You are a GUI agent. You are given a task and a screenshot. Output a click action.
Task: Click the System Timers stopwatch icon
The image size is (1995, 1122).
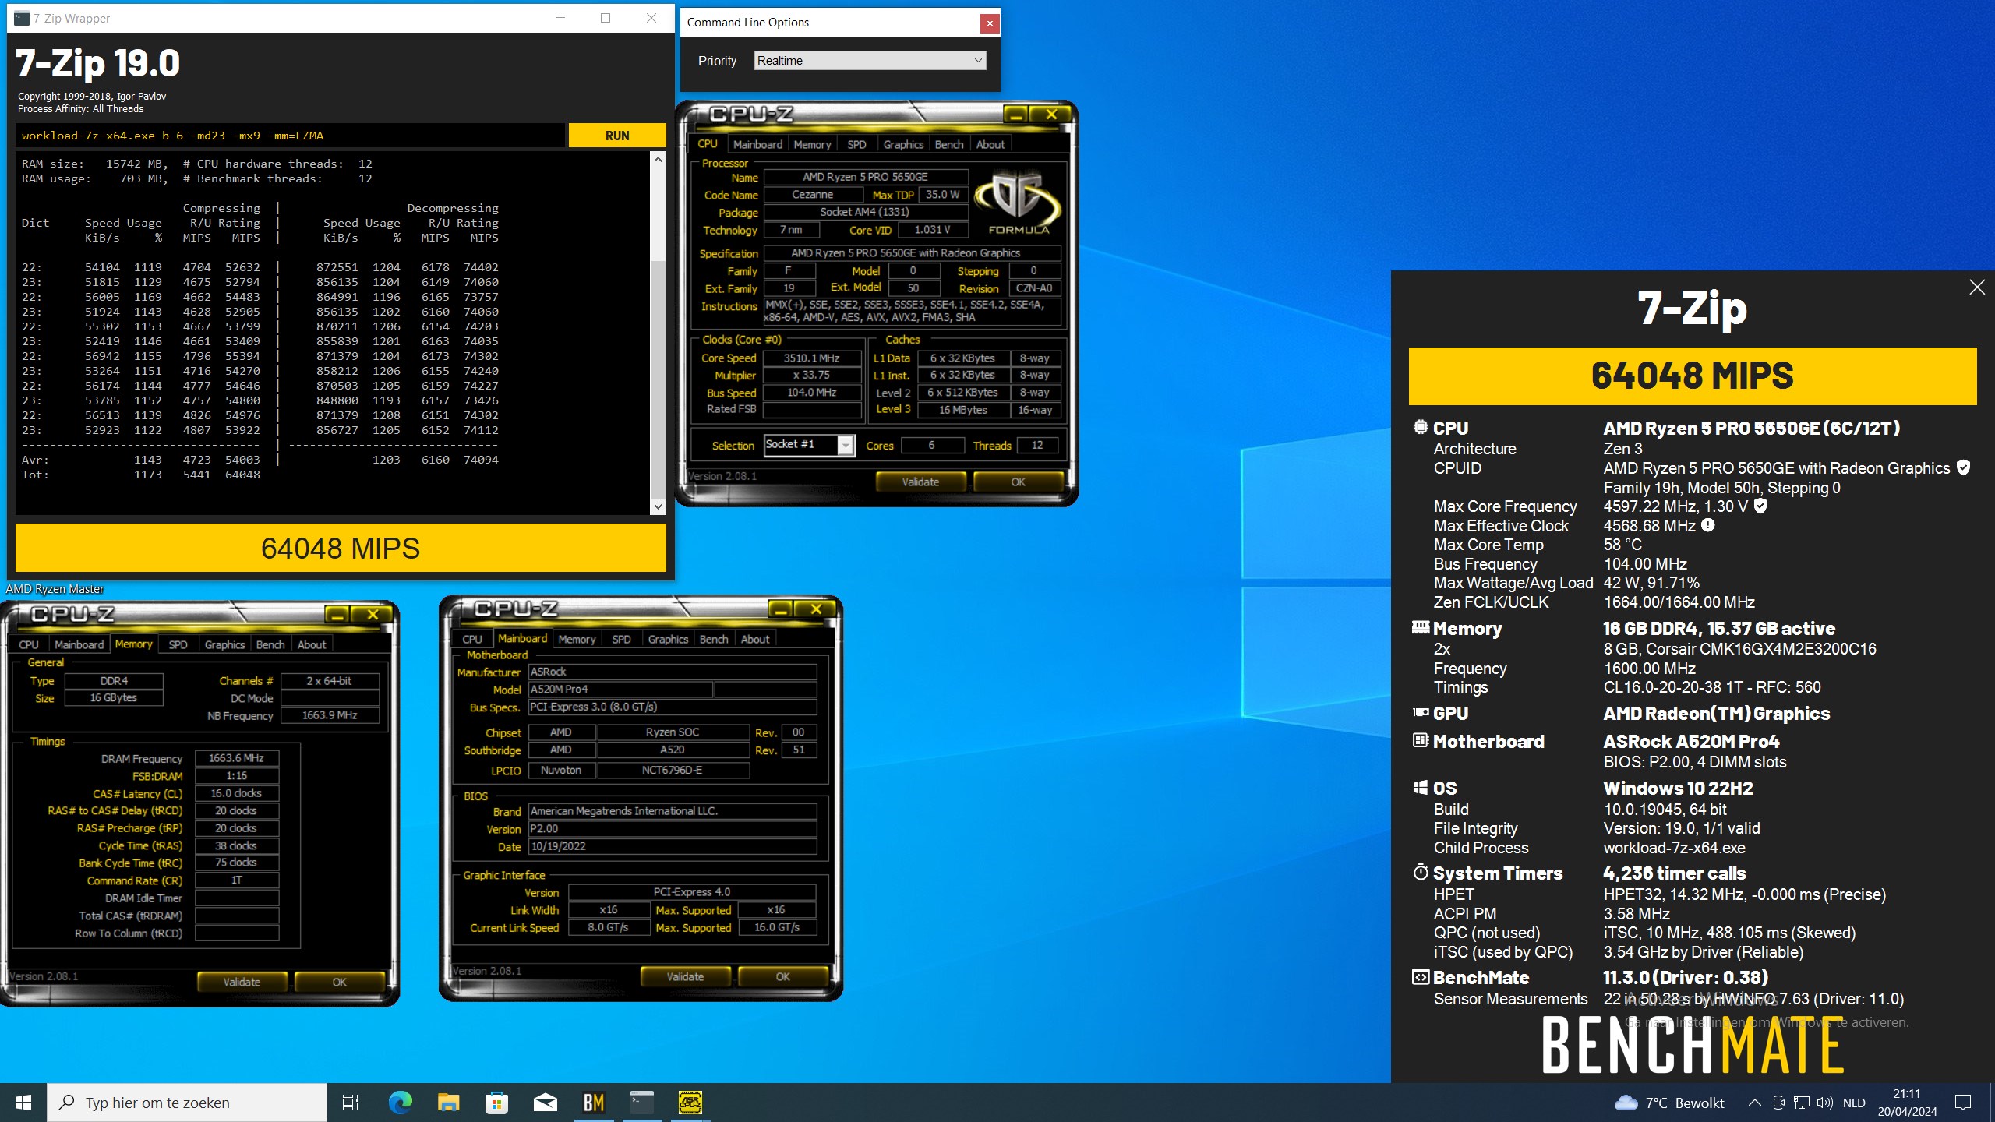pos(1421,873)
